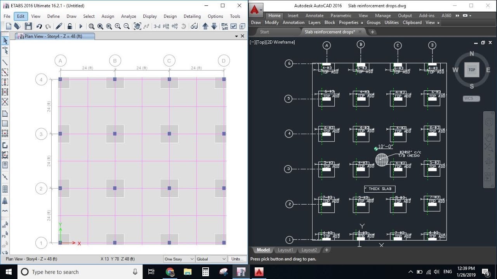Open the AutoCAD application menu A button
This screenshot has width=497, height=279.
[255, 9]
